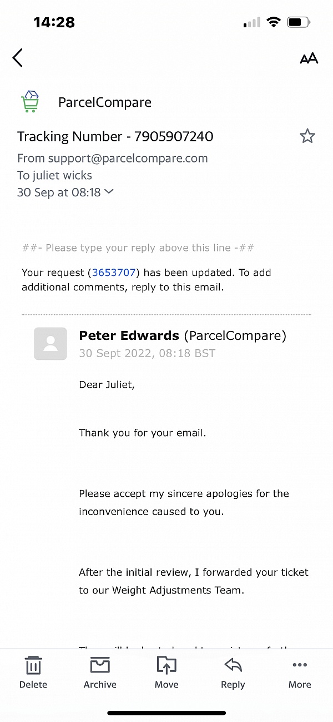Go back using the left chevron
Viewport: 333px width, 722px height.
pyautogui.click(x=17, y=58)
